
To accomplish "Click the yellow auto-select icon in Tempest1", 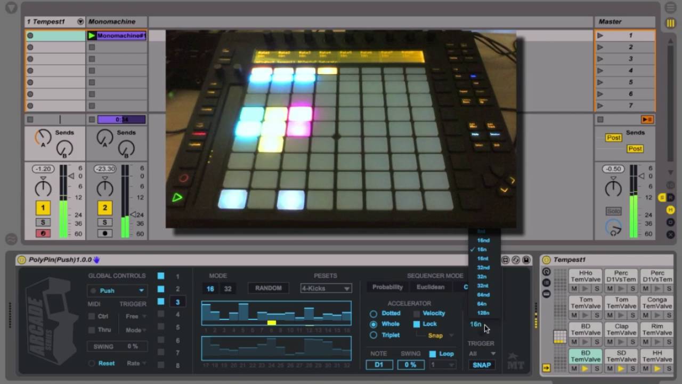I will click(546, 368).
